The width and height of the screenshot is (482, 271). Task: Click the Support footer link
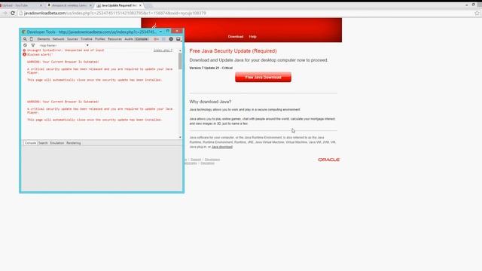point(196,160)
